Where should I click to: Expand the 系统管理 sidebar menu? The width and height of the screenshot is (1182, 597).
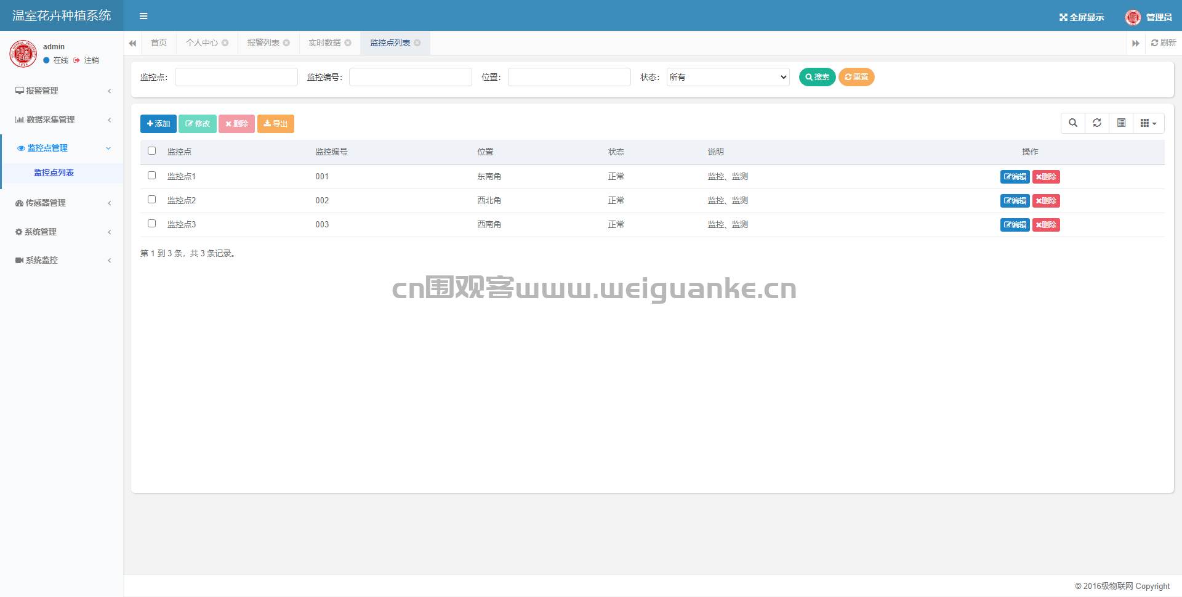coord(62,232)
